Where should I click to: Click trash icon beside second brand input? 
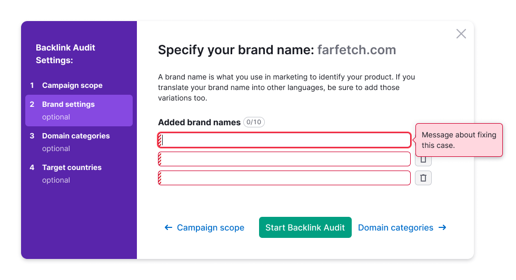[x=423, y=160]
